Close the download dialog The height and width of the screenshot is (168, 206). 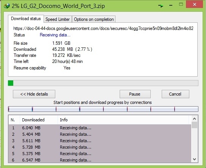pos(194,4)
